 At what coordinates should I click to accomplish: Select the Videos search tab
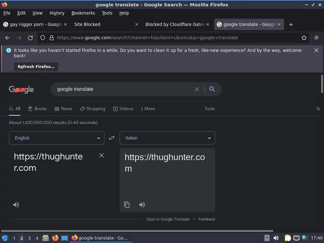pyautogui.click(x=123, y=109)
